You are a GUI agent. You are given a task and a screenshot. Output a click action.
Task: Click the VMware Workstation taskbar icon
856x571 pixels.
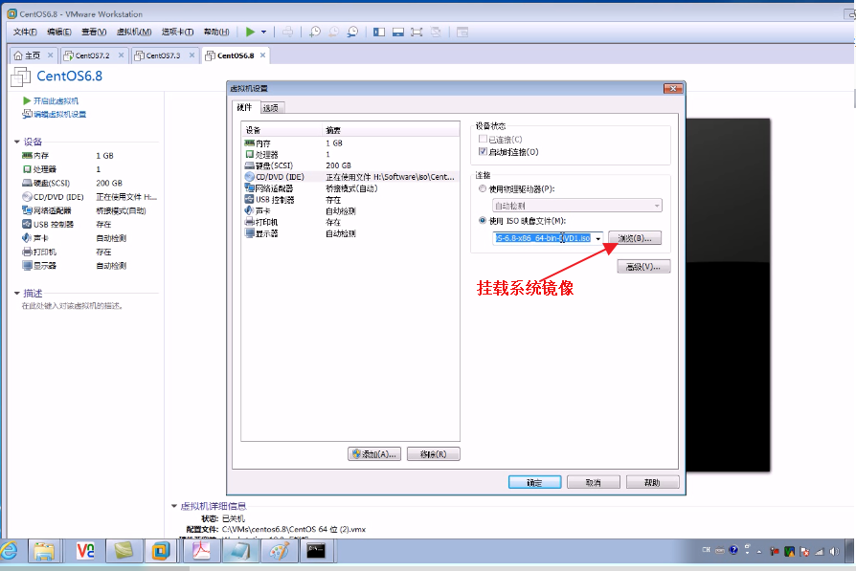point(160,551)
